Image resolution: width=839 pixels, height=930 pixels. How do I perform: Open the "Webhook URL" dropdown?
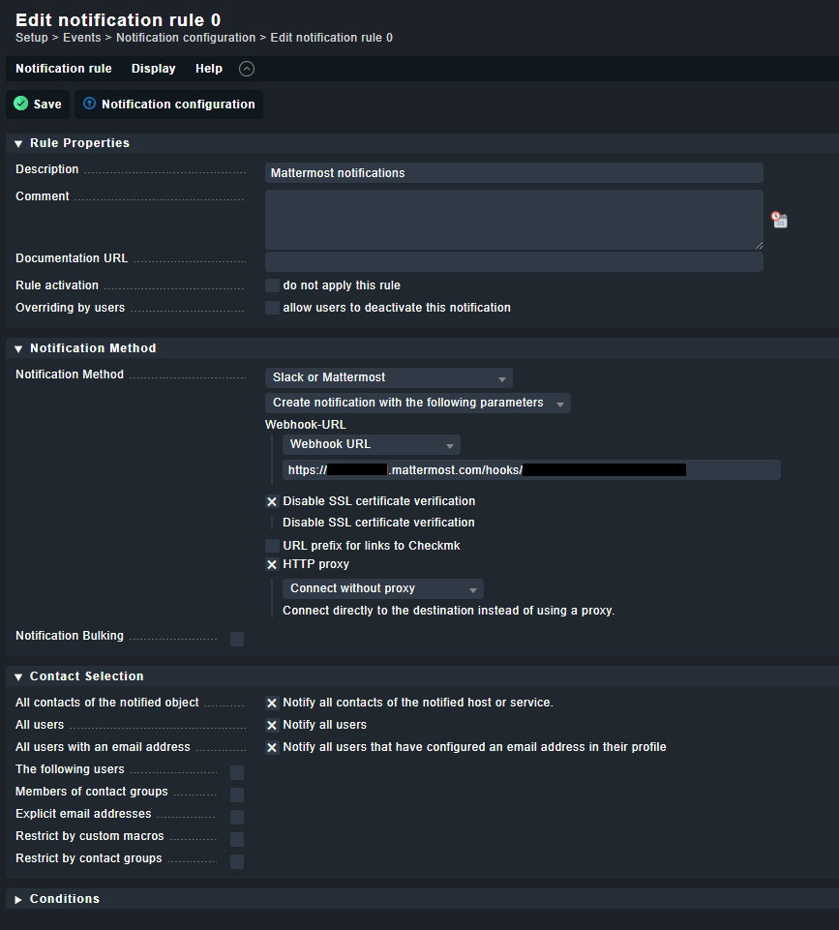(371, 444)
